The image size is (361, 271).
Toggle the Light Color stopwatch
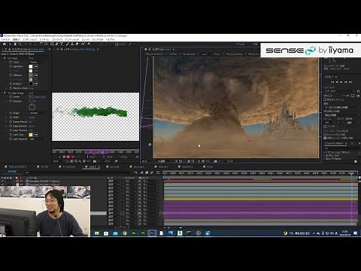click(11, 135)
